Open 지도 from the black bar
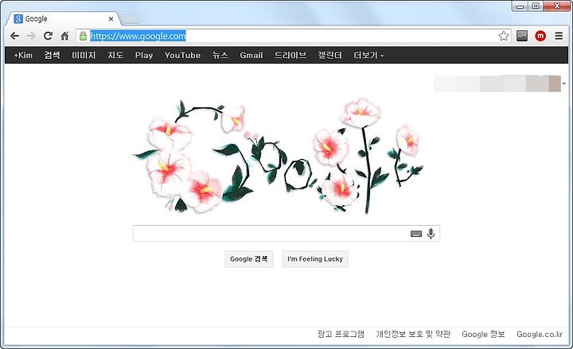 pyautogui.click(x=115, y=55)
